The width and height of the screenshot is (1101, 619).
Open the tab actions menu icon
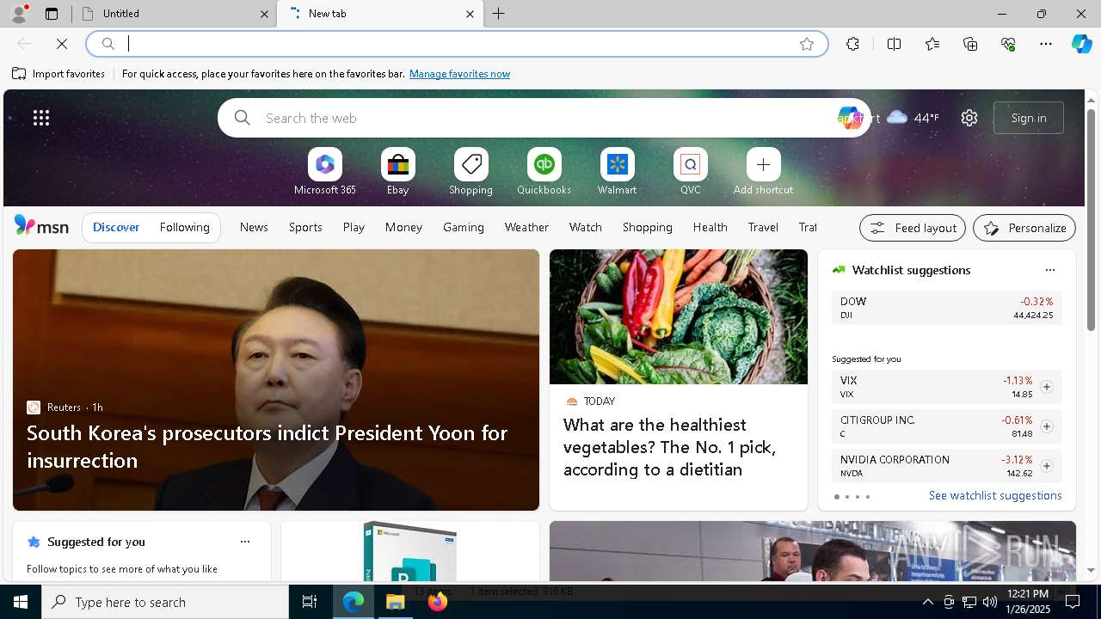(x=52, y=14)
